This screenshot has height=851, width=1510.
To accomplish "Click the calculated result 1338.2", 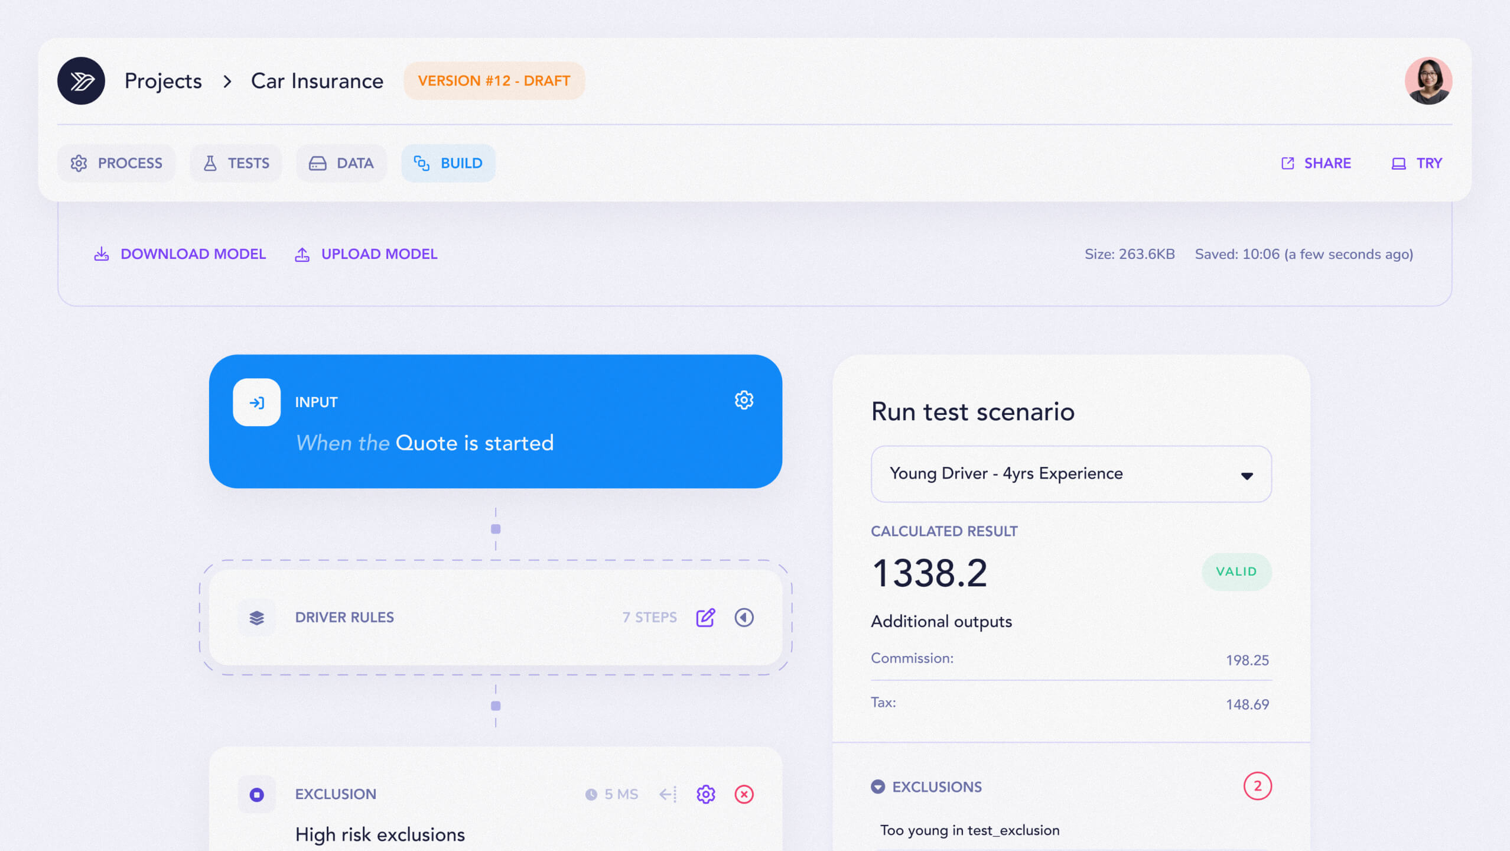I will (929, 573).
